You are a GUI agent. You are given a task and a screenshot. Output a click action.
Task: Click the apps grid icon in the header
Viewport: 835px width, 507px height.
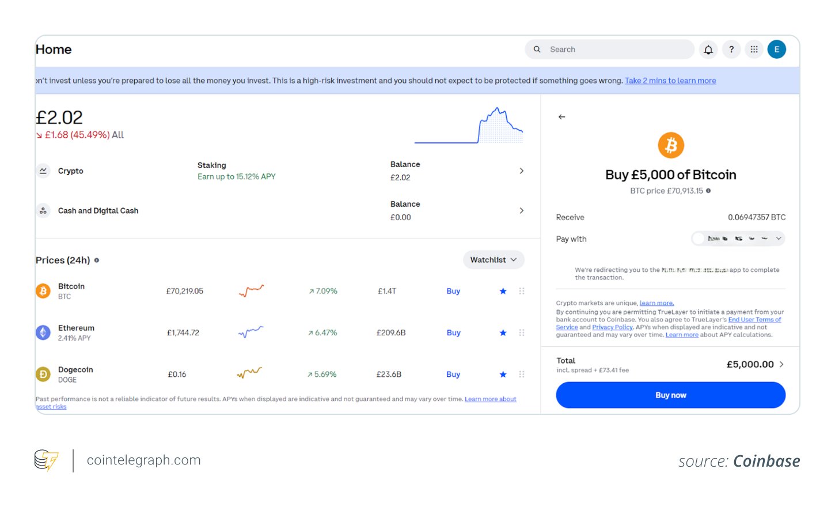pyautogui.click(x=754, y=50)
